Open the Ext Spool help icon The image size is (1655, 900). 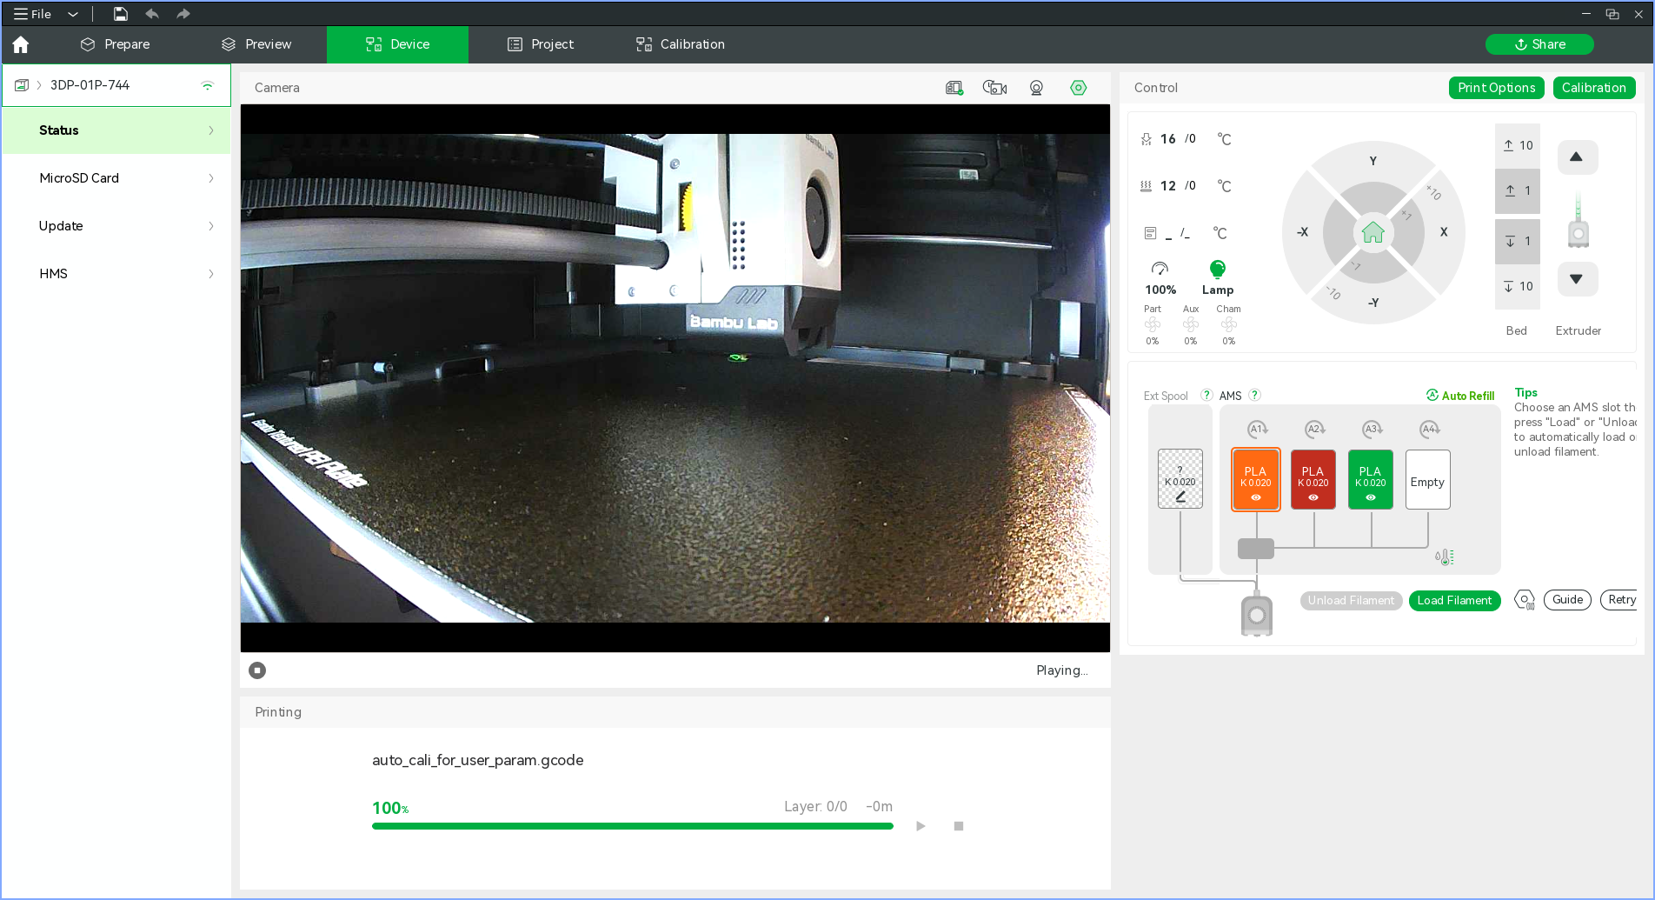coord(1206,396)
